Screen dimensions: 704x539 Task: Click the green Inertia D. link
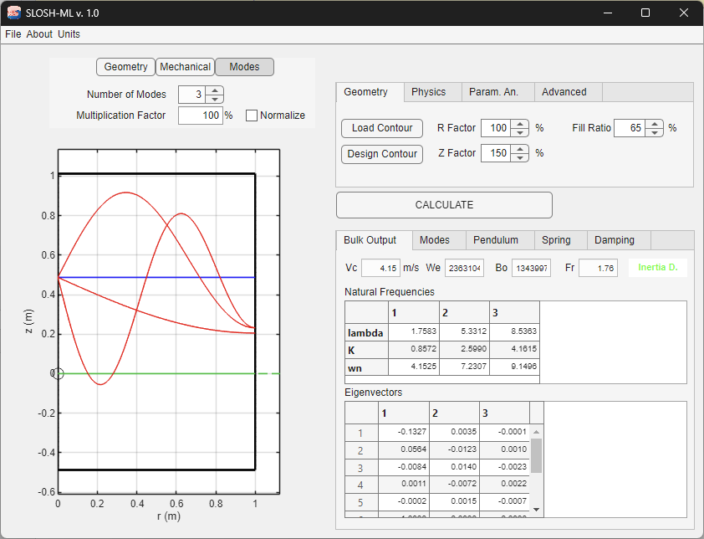pyautogui.click(x=658, y=268)
